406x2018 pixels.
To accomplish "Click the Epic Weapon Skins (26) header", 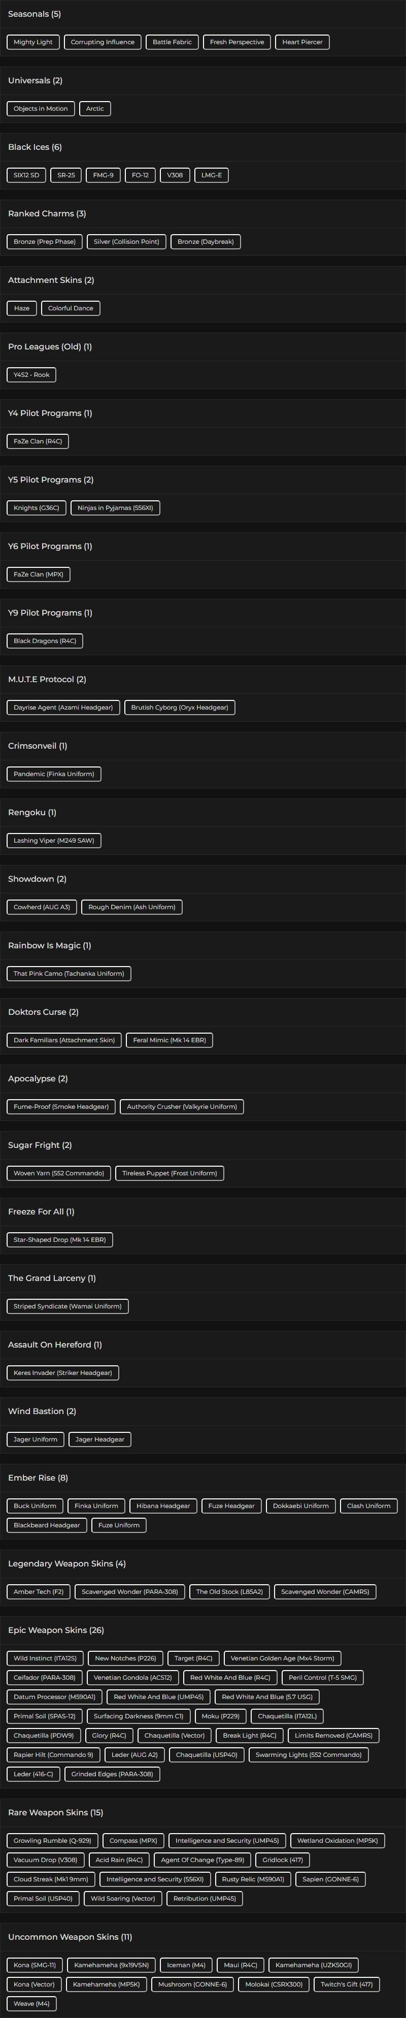I will tap(55, 1630).
